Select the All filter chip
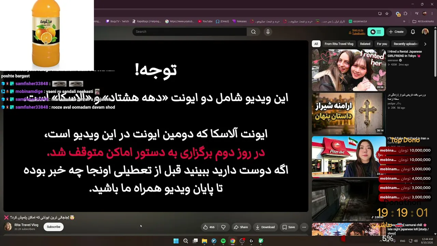The image size is (437, 246). pos(316,44)
